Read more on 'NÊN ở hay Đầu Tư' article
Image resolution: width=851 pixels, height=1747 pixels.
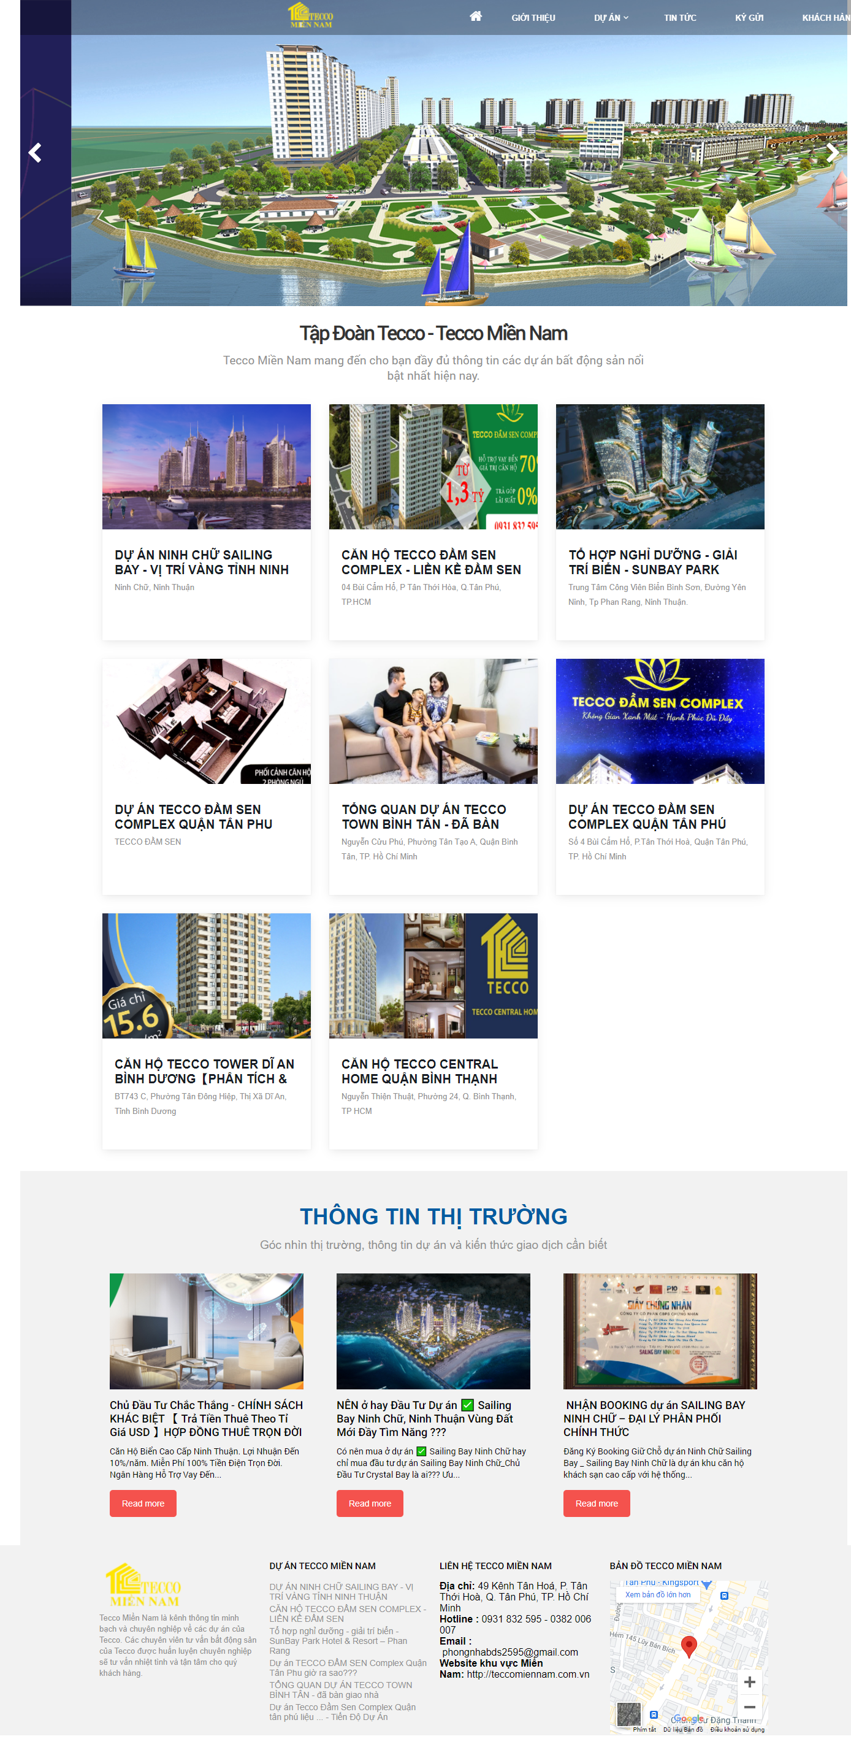click(370, 1503)
